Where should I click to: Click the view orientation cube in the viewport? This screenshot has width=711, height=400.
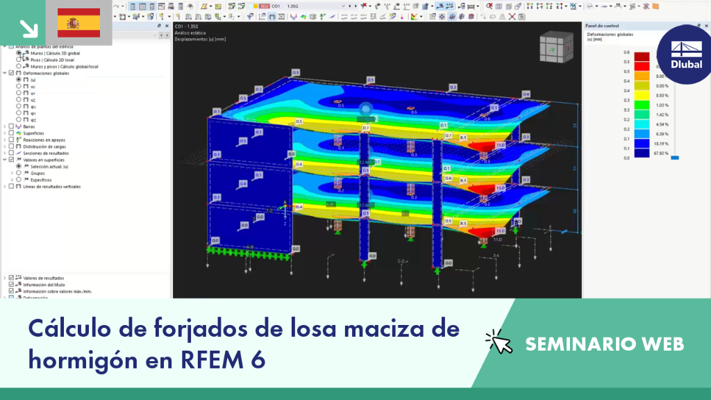coord(556,48)
